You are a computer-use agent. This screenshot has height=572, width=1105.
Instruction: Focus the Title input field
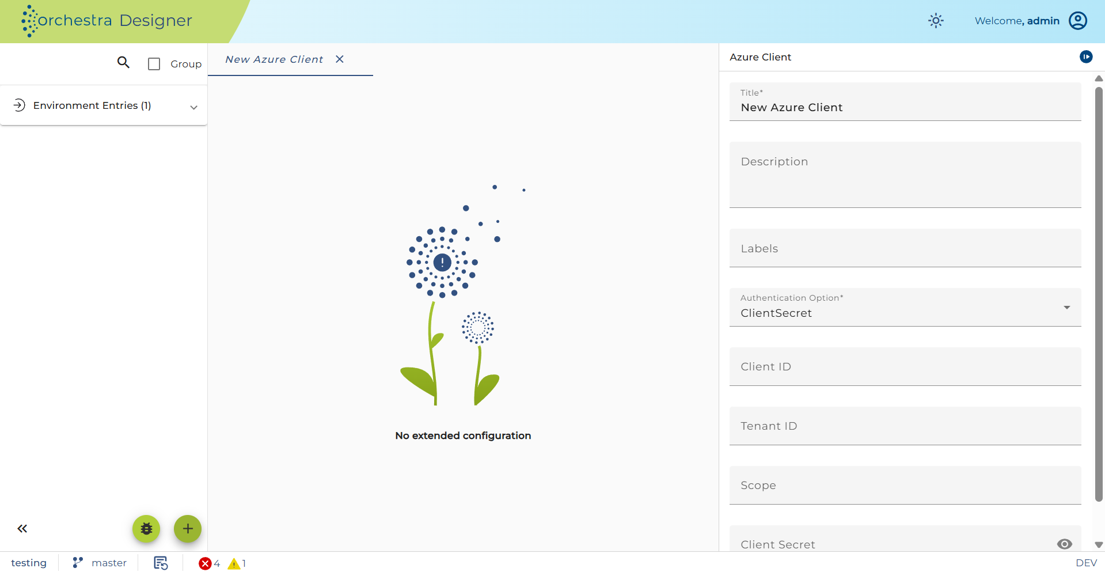pos(905,101)
